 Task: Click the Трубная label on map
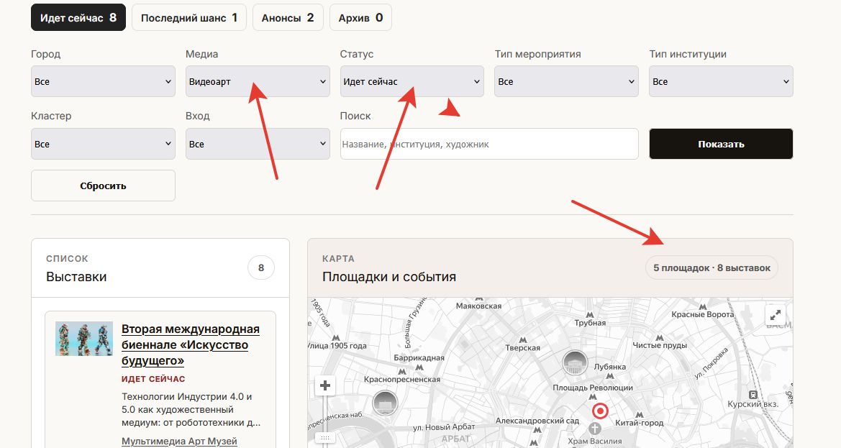(590, 323)
